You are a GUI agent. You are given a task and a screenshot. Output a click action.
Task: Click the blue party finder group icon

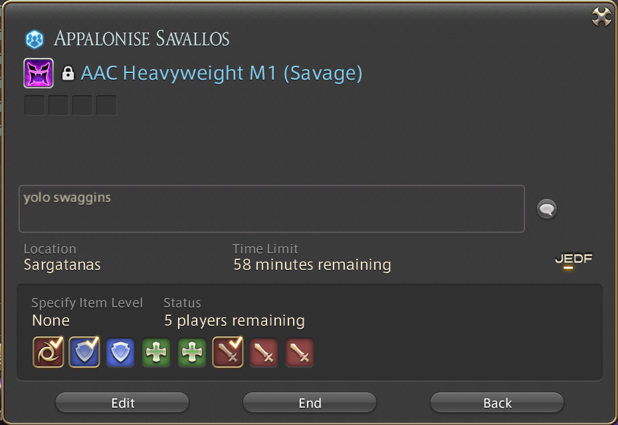coord(35,39)
